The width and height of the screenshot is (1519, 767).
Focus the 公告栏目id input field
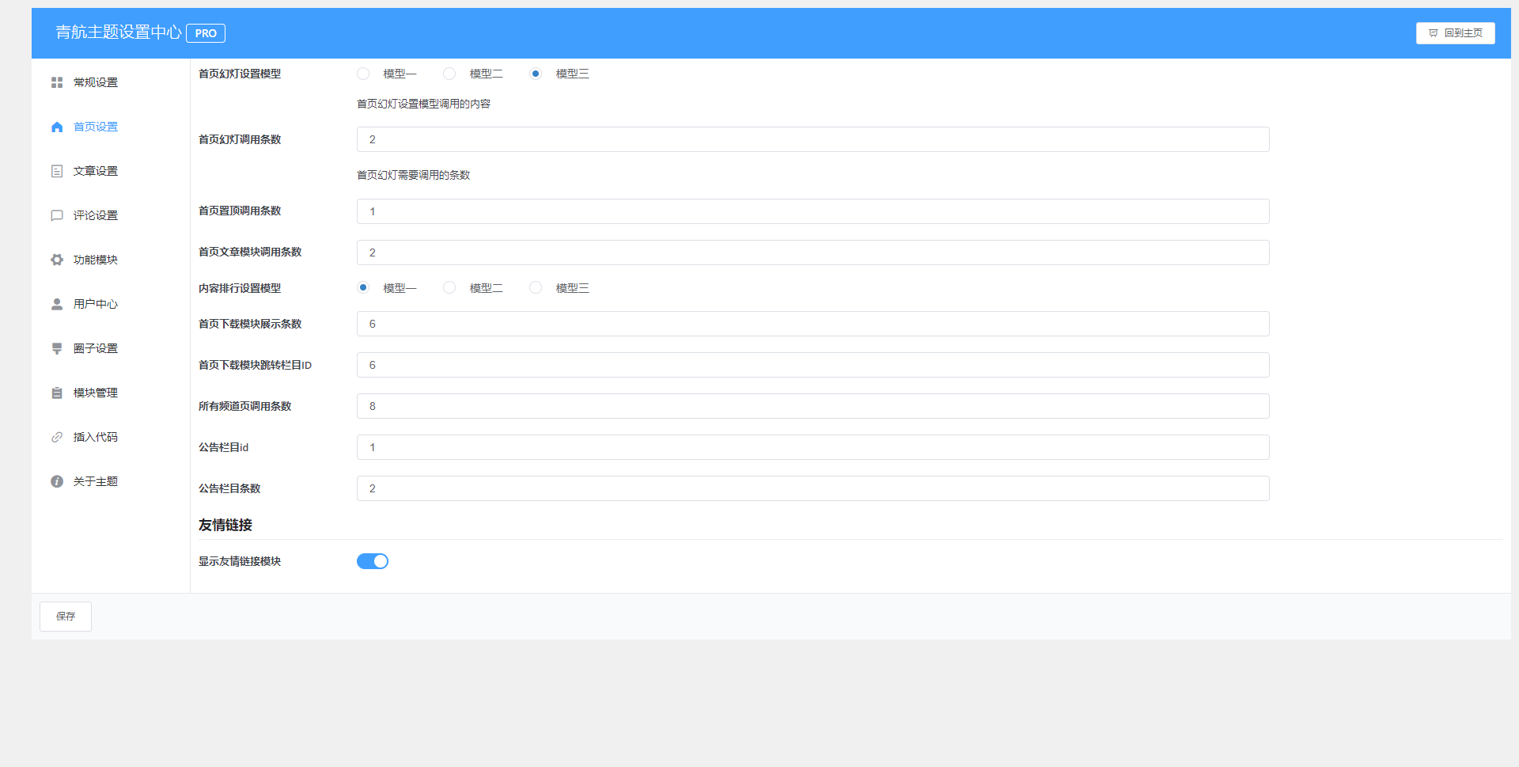[x=813, y=447]
